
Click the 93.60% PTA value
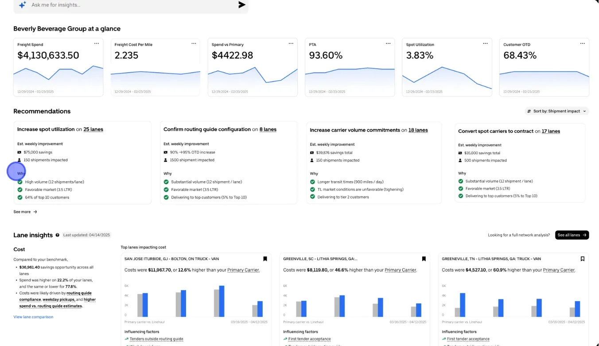pyautogui.click(x=326, y=55)
